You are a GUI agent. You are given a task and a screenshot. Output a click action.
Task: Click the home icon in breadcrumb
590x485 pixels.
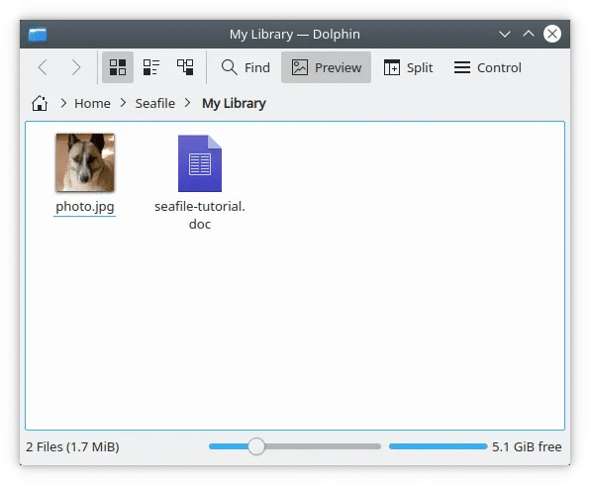click(x=40, y=103)
